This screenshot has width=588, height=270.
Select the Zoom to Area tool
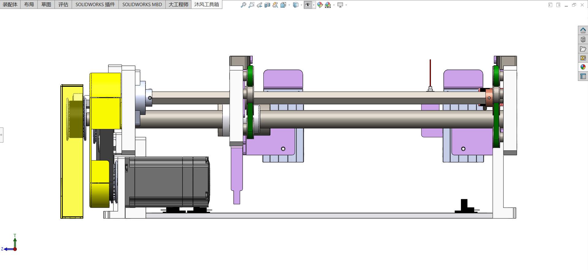251,5
